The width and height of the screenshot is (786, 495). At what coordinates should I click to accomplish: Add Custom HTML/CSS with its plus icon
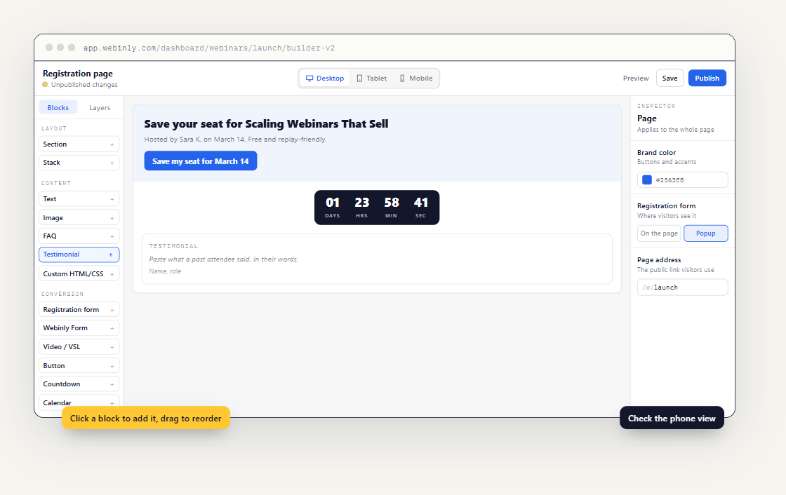pyautogui.click(x=112, y=274)
